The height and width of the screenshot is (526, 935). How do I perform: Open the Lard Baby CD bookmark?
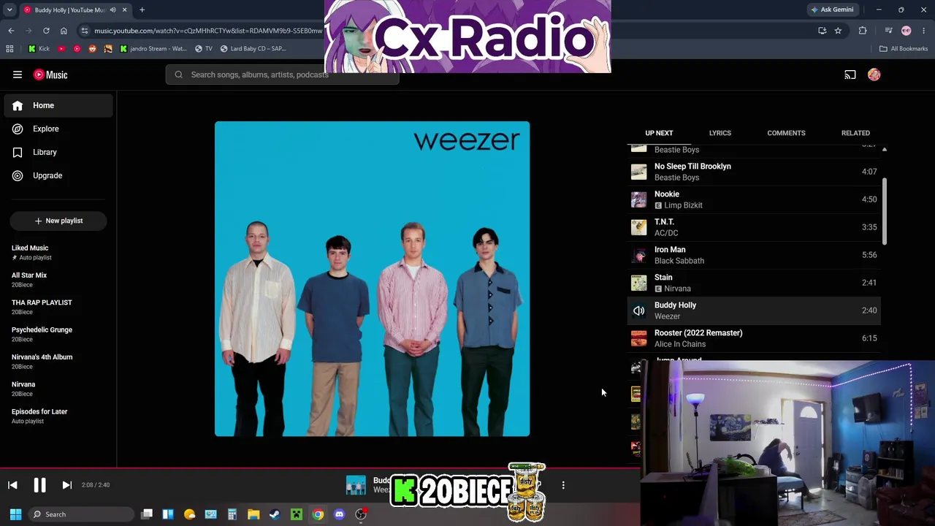click(253, 49)
